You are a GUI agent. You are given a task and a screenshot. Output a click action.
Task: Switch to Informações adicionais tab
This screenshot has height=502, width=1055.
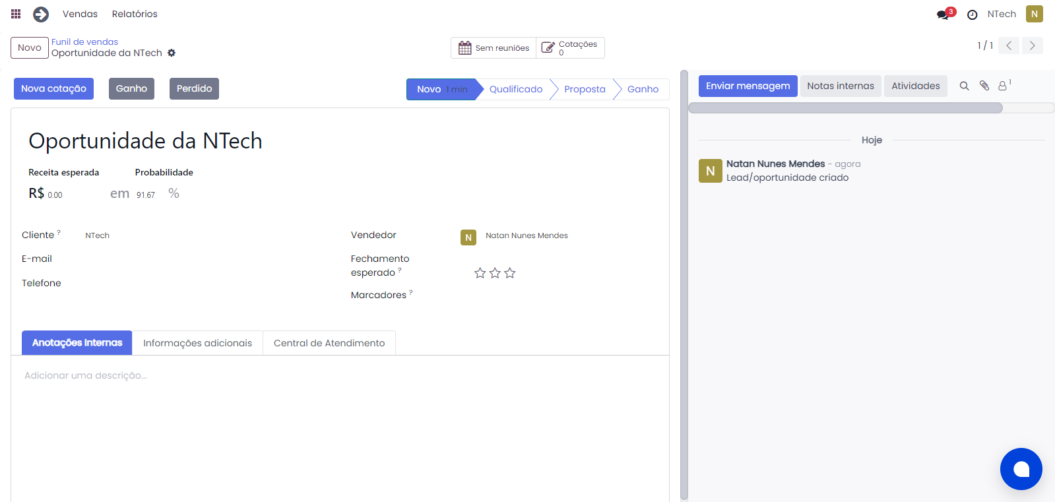pos(197,343)
